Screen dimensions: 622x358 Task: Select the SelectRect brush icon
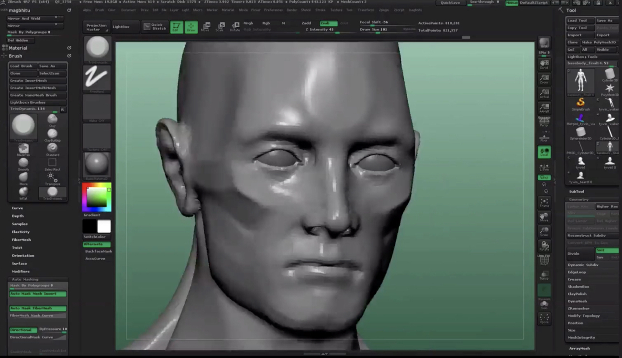52,163
